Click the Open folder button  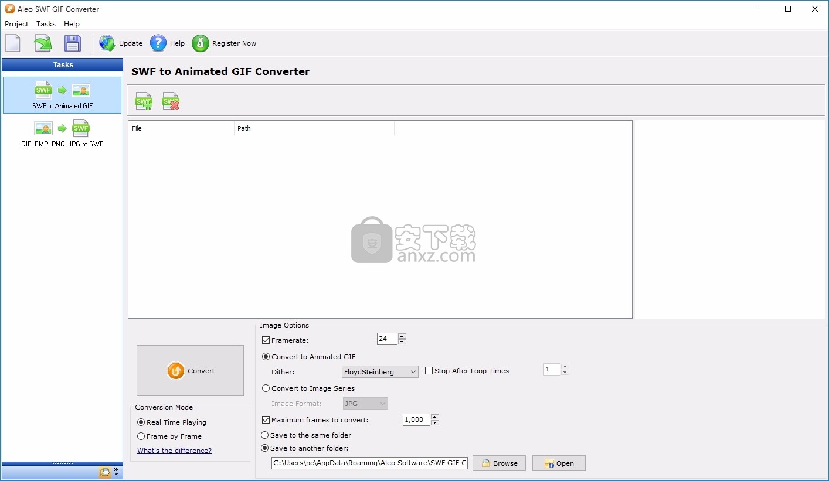point(559,463)
